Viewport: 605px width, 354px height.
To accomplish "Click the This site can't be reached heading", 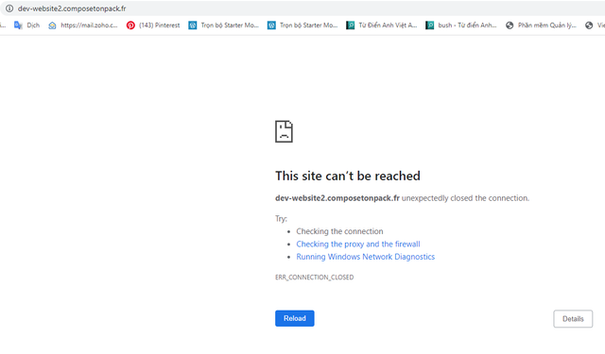I will tap(348, 176).
